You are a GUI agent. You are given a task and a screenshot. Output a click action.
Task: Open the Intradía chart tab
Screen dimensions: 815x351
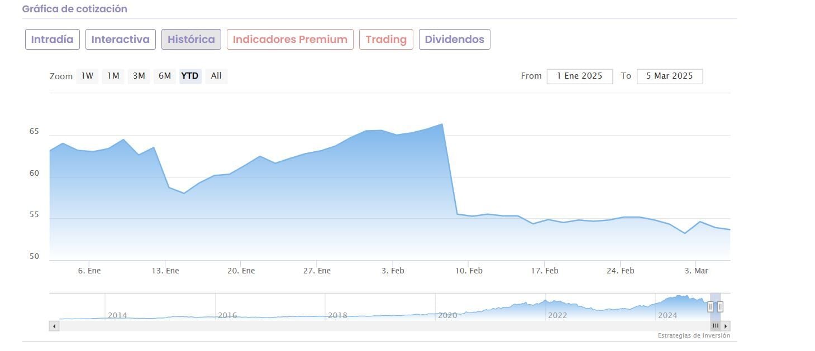tap(53, 40)
